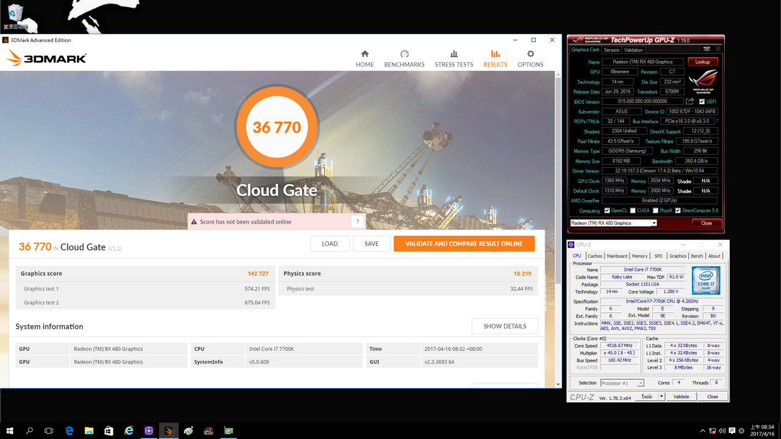The width and height of the screenshot is (781, 439).
Task: Click LOAD button in 3DMark results
Action: pyautogui.click(x=329, y=244)
